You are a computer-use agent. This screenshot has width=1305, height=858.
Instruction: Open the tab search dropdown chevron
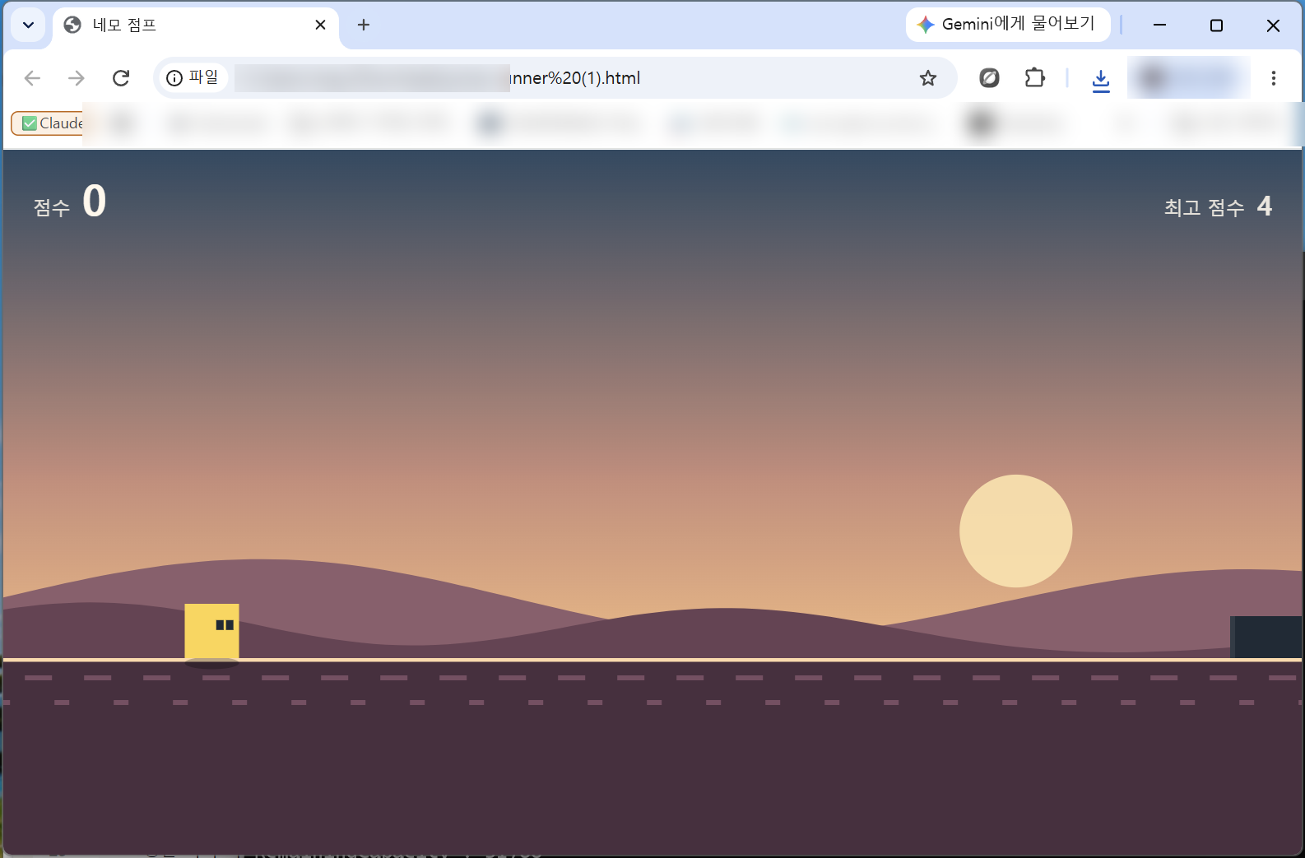pos(28,25)
